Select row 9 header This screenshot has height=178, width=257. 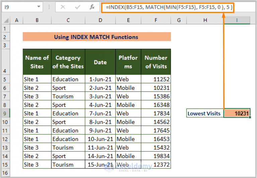pos(5,113)
